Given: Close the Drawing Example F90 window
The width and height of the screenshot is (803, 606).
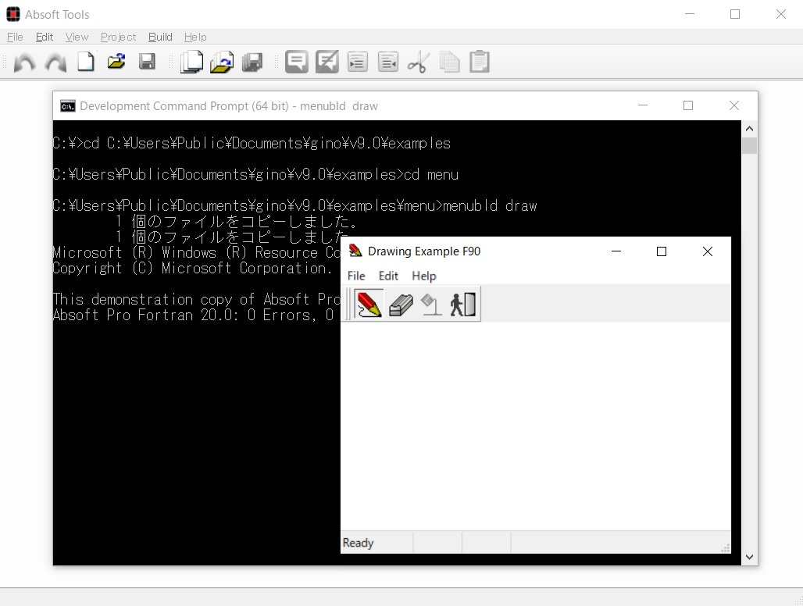Looking at the screenshot, I should (x=708, y=251).
